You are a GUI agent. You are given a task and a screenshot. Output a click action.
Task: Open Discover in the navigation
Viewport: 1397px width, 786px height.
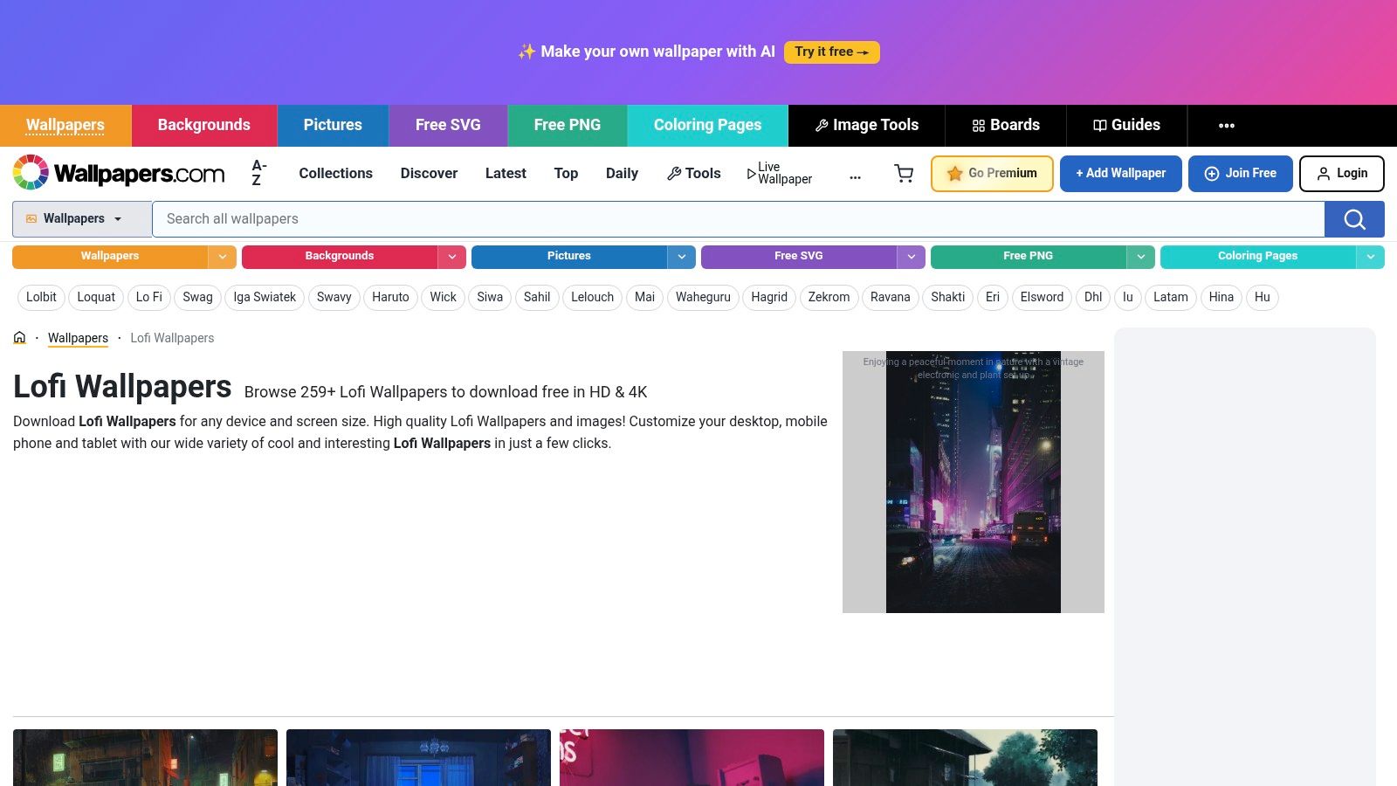(x=429, y=173)
